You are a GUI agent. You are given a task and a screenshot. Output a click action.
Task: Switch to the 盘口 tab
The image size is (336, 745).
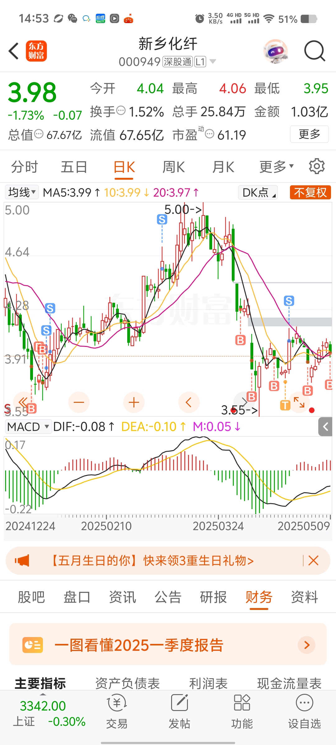(77, 597)
